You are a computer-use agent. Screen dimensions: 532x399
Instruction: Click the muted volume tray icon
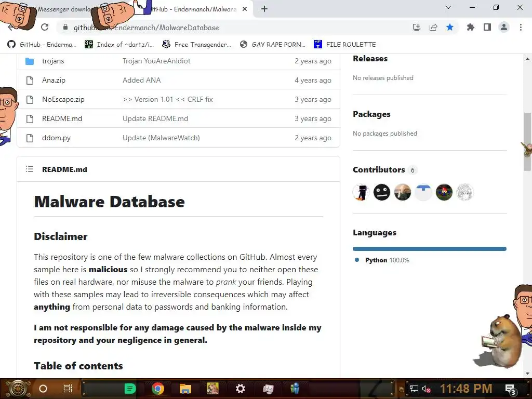point(426,389)
